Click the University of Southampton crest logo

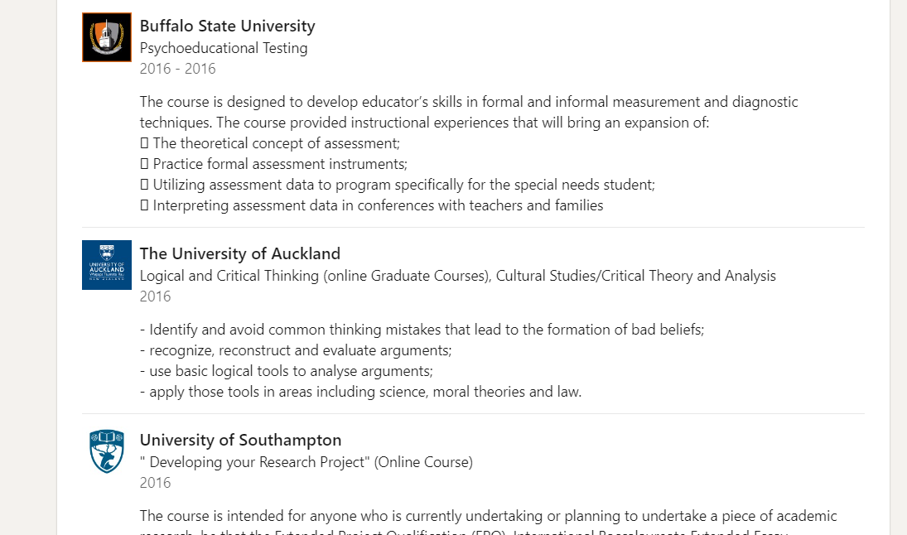click(x=107, y=451)
